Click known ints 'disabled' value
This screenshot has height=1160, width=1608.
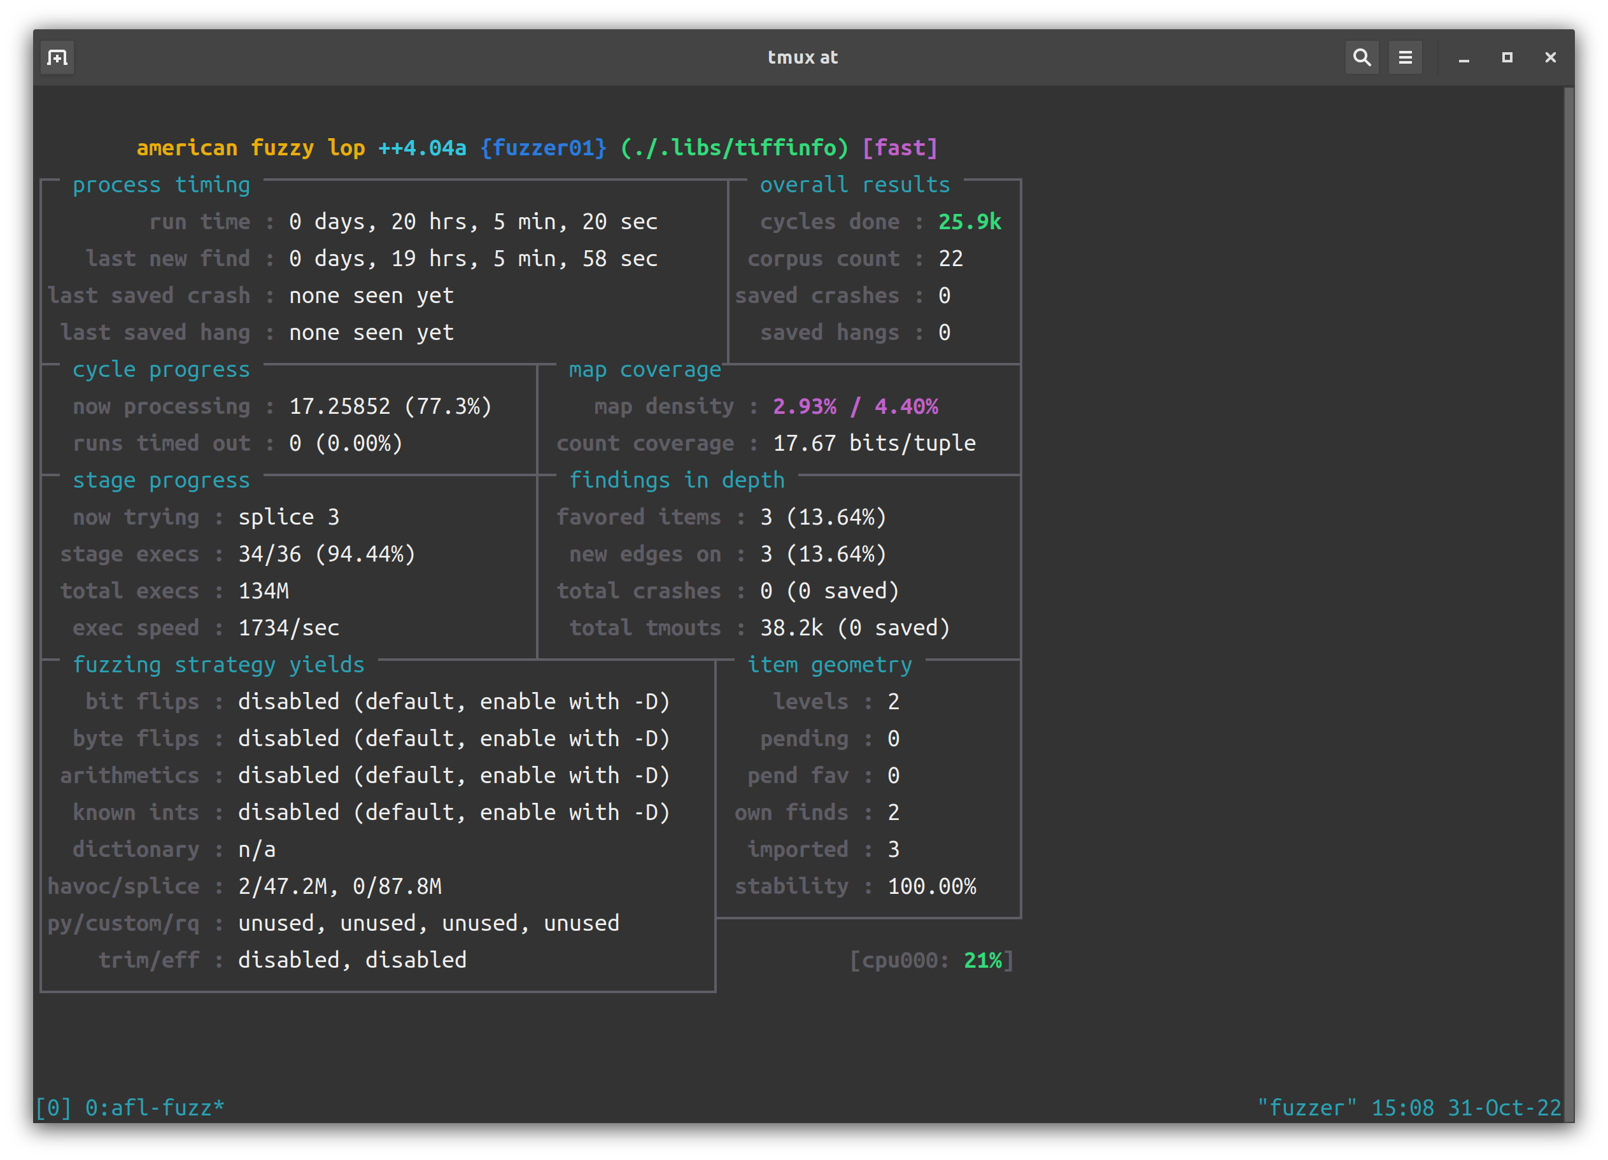pos(288,812)
